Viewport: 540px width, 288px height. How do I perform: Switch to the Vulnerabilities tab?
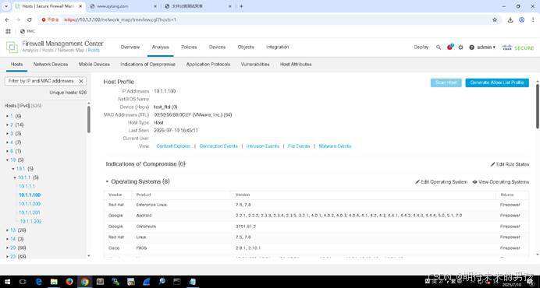click(x=255, y=65)
